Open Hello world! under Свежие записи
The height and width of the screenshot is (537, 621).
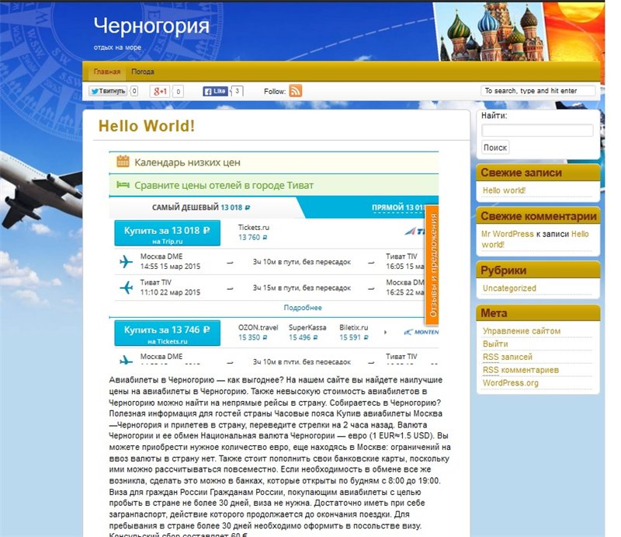(504, 190)
